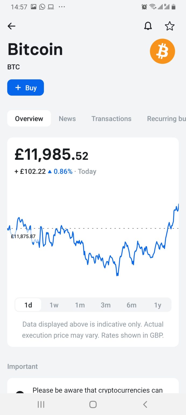Open recent apps from the navigation bar
The image size is (186, 415).
tap(41, 404)
